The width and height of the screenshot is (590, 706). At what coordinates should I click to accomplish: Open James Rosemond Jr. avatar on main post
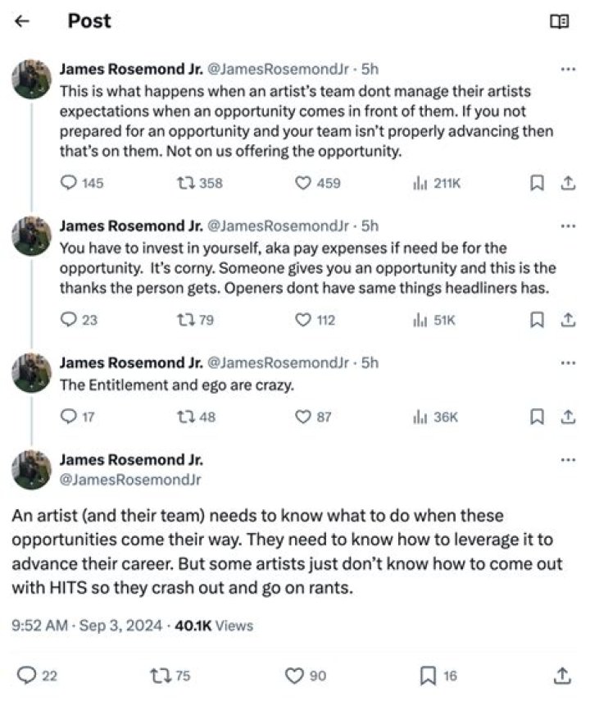pos(32,470)
